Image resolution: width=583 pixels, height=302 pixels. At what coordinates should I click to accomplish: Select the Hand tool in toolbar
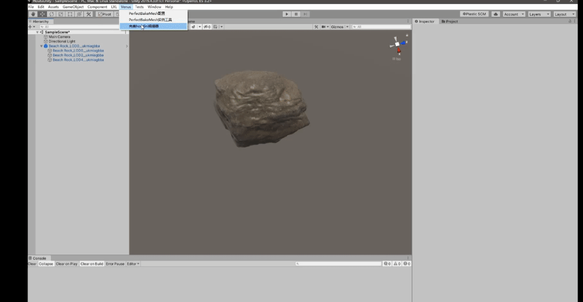(33, 14)
